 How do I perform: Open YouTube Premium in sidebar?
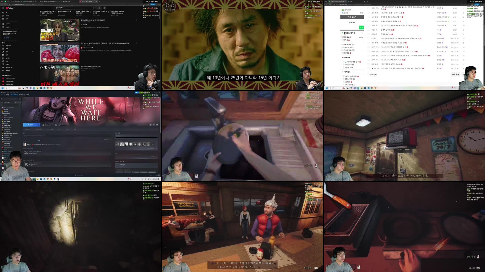click(9, 78)
